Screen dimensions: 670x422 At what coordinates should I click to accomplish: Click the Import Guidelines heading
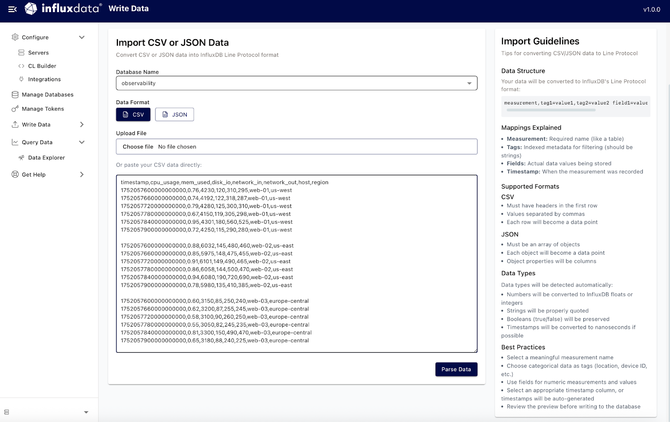pos(540,41)
